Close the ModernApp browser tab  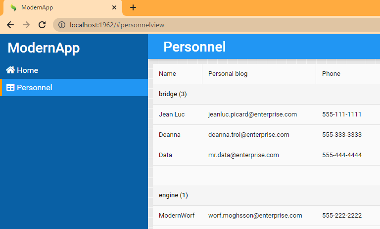114,8
